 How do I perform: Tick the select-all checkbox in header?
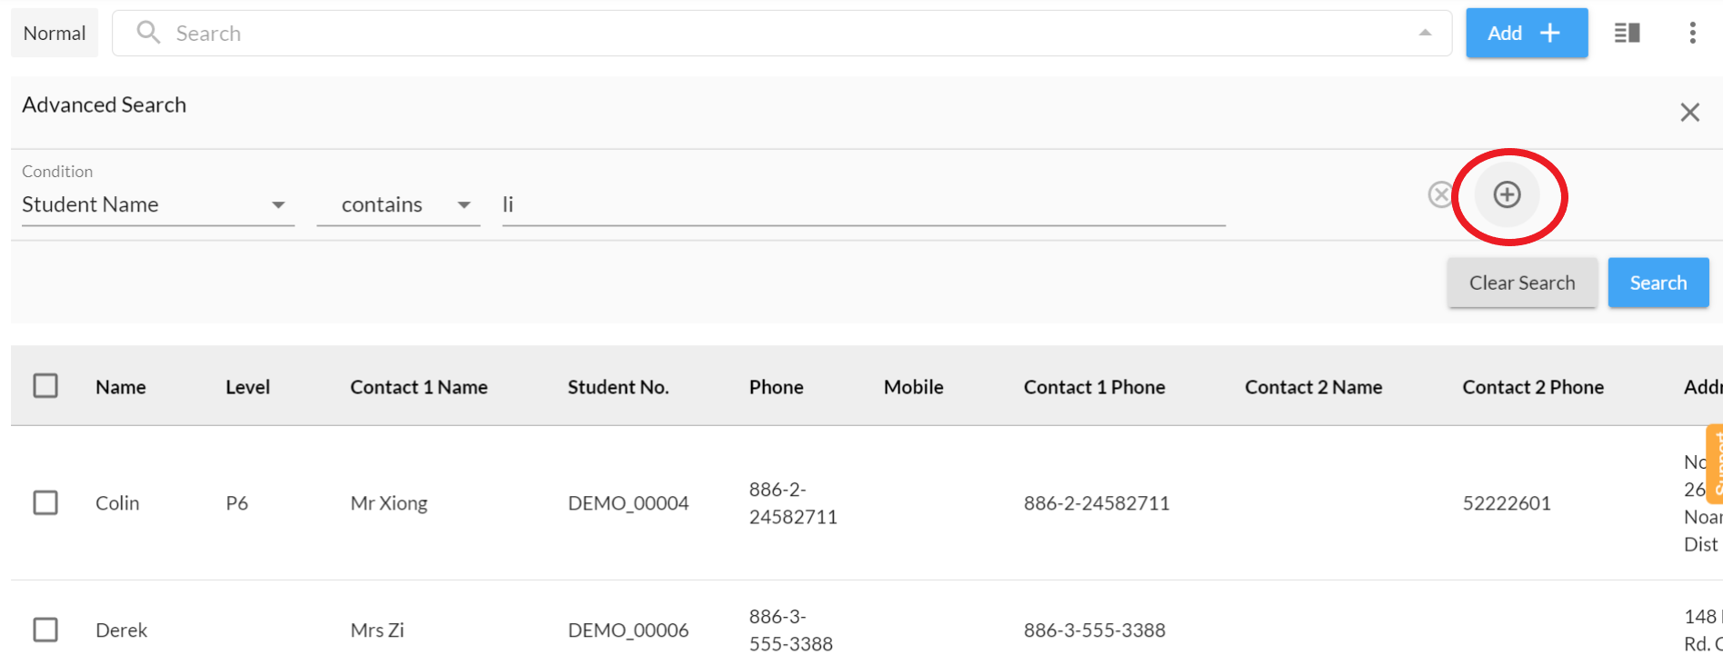point(45,386)
